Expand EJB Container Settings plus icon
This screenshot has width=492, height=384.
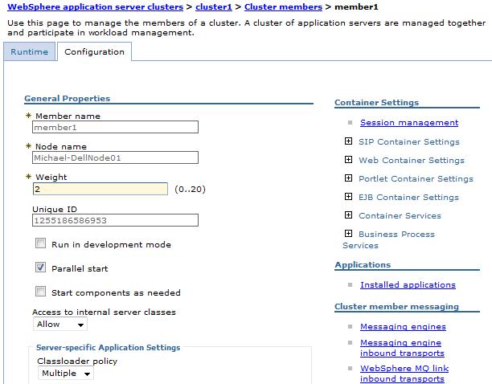click(348, 197)
